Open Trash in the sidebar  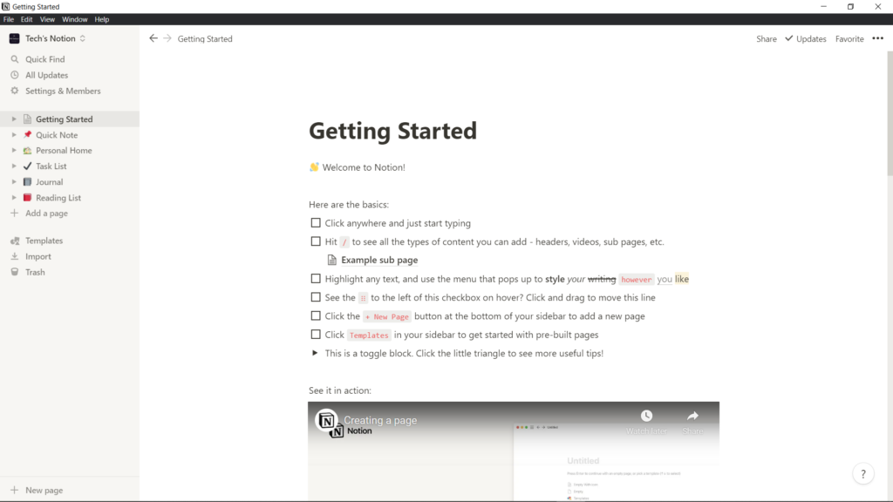click(35, 272)
